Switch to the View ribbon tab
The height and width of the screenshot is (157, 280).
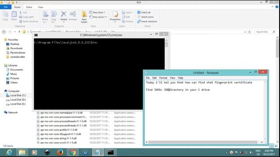[x=41, y=7]
